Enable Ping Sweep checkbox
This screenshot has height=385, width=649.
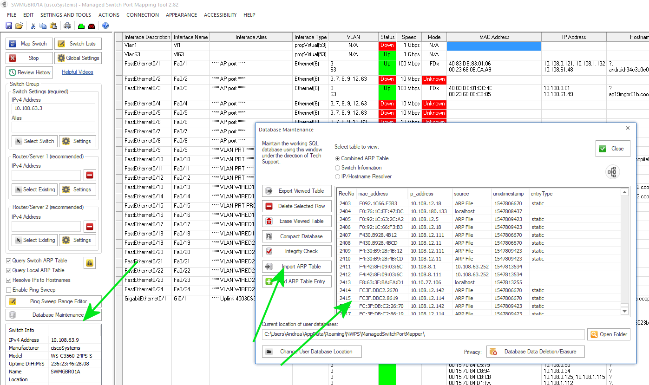point(9,290)
